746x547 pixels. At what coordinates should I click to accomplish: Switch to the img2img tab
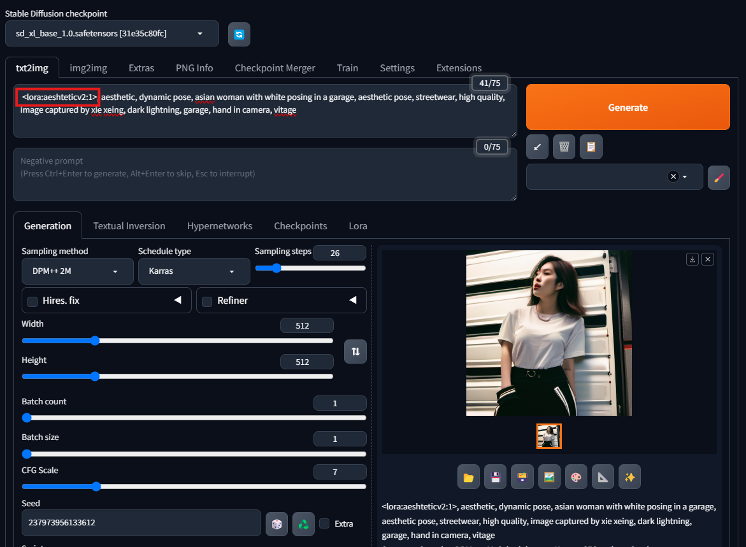[89, 68]
